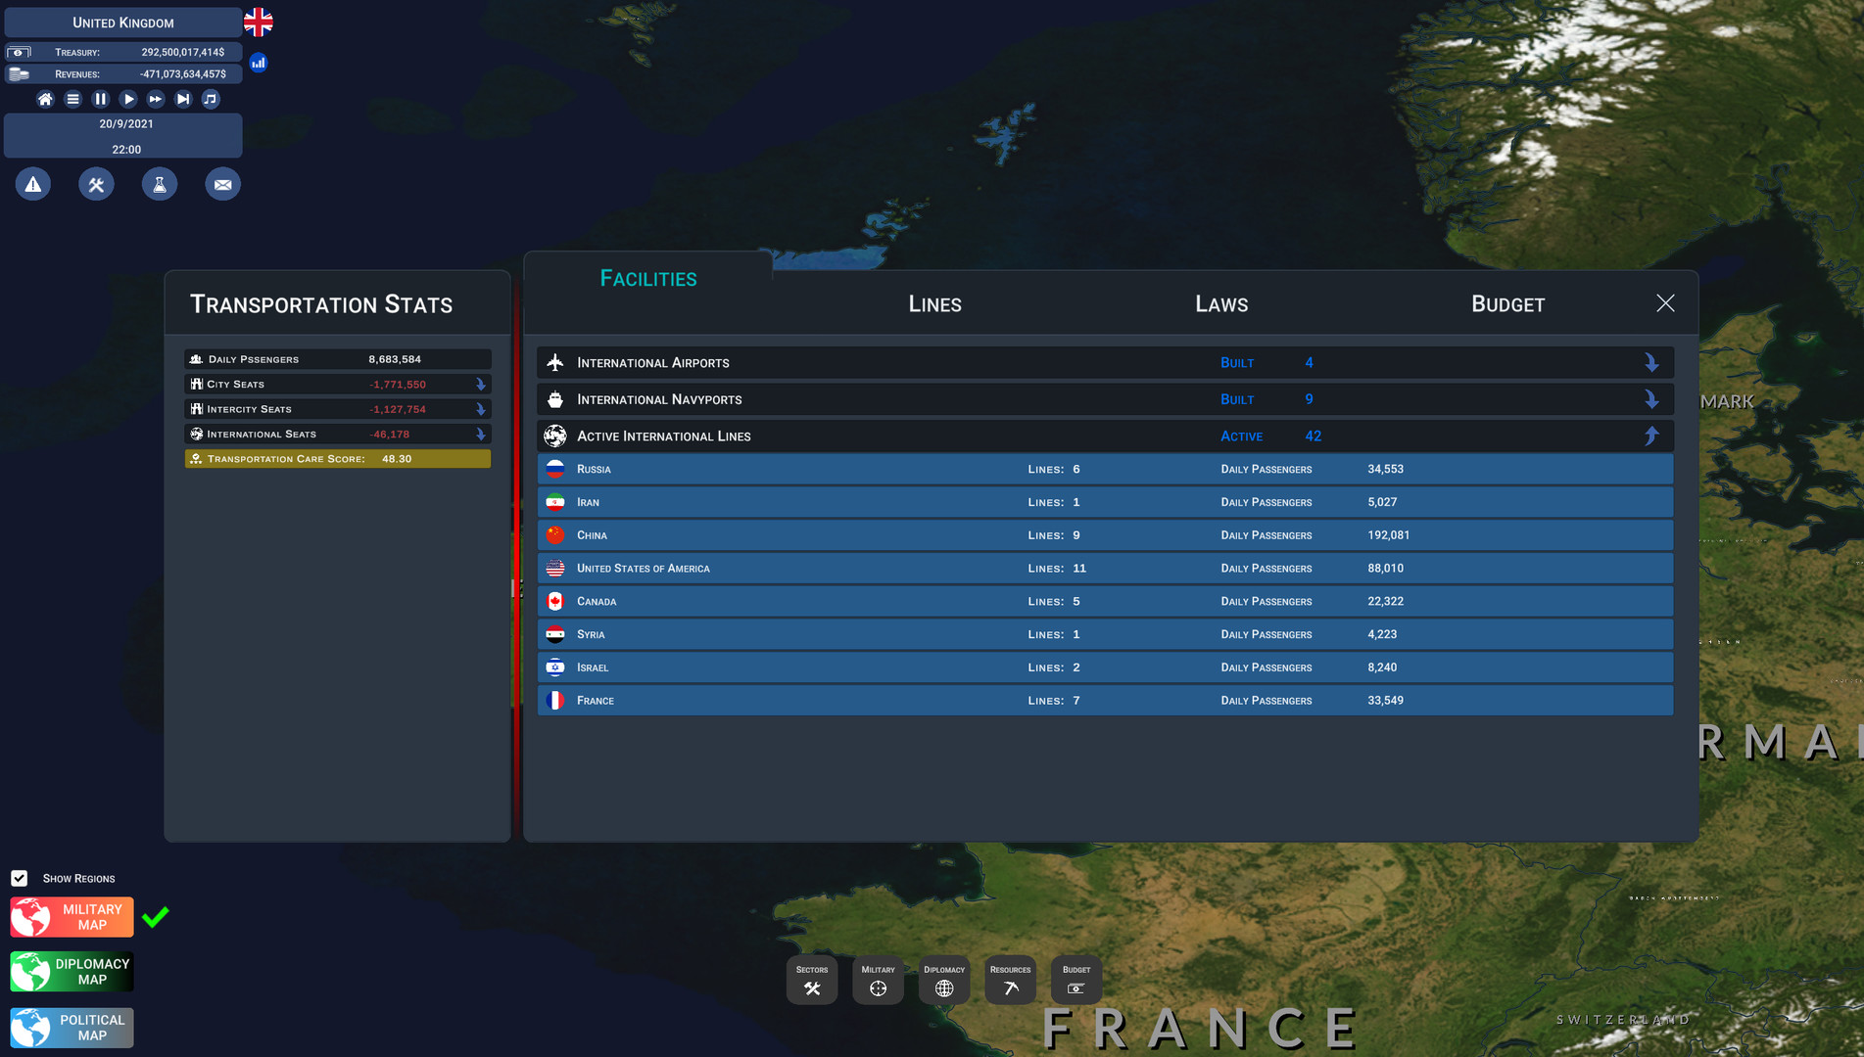Open the Resources pickaxe button
Viewport: 1864px width, 1057px height.
click(x=1010, y=980)
